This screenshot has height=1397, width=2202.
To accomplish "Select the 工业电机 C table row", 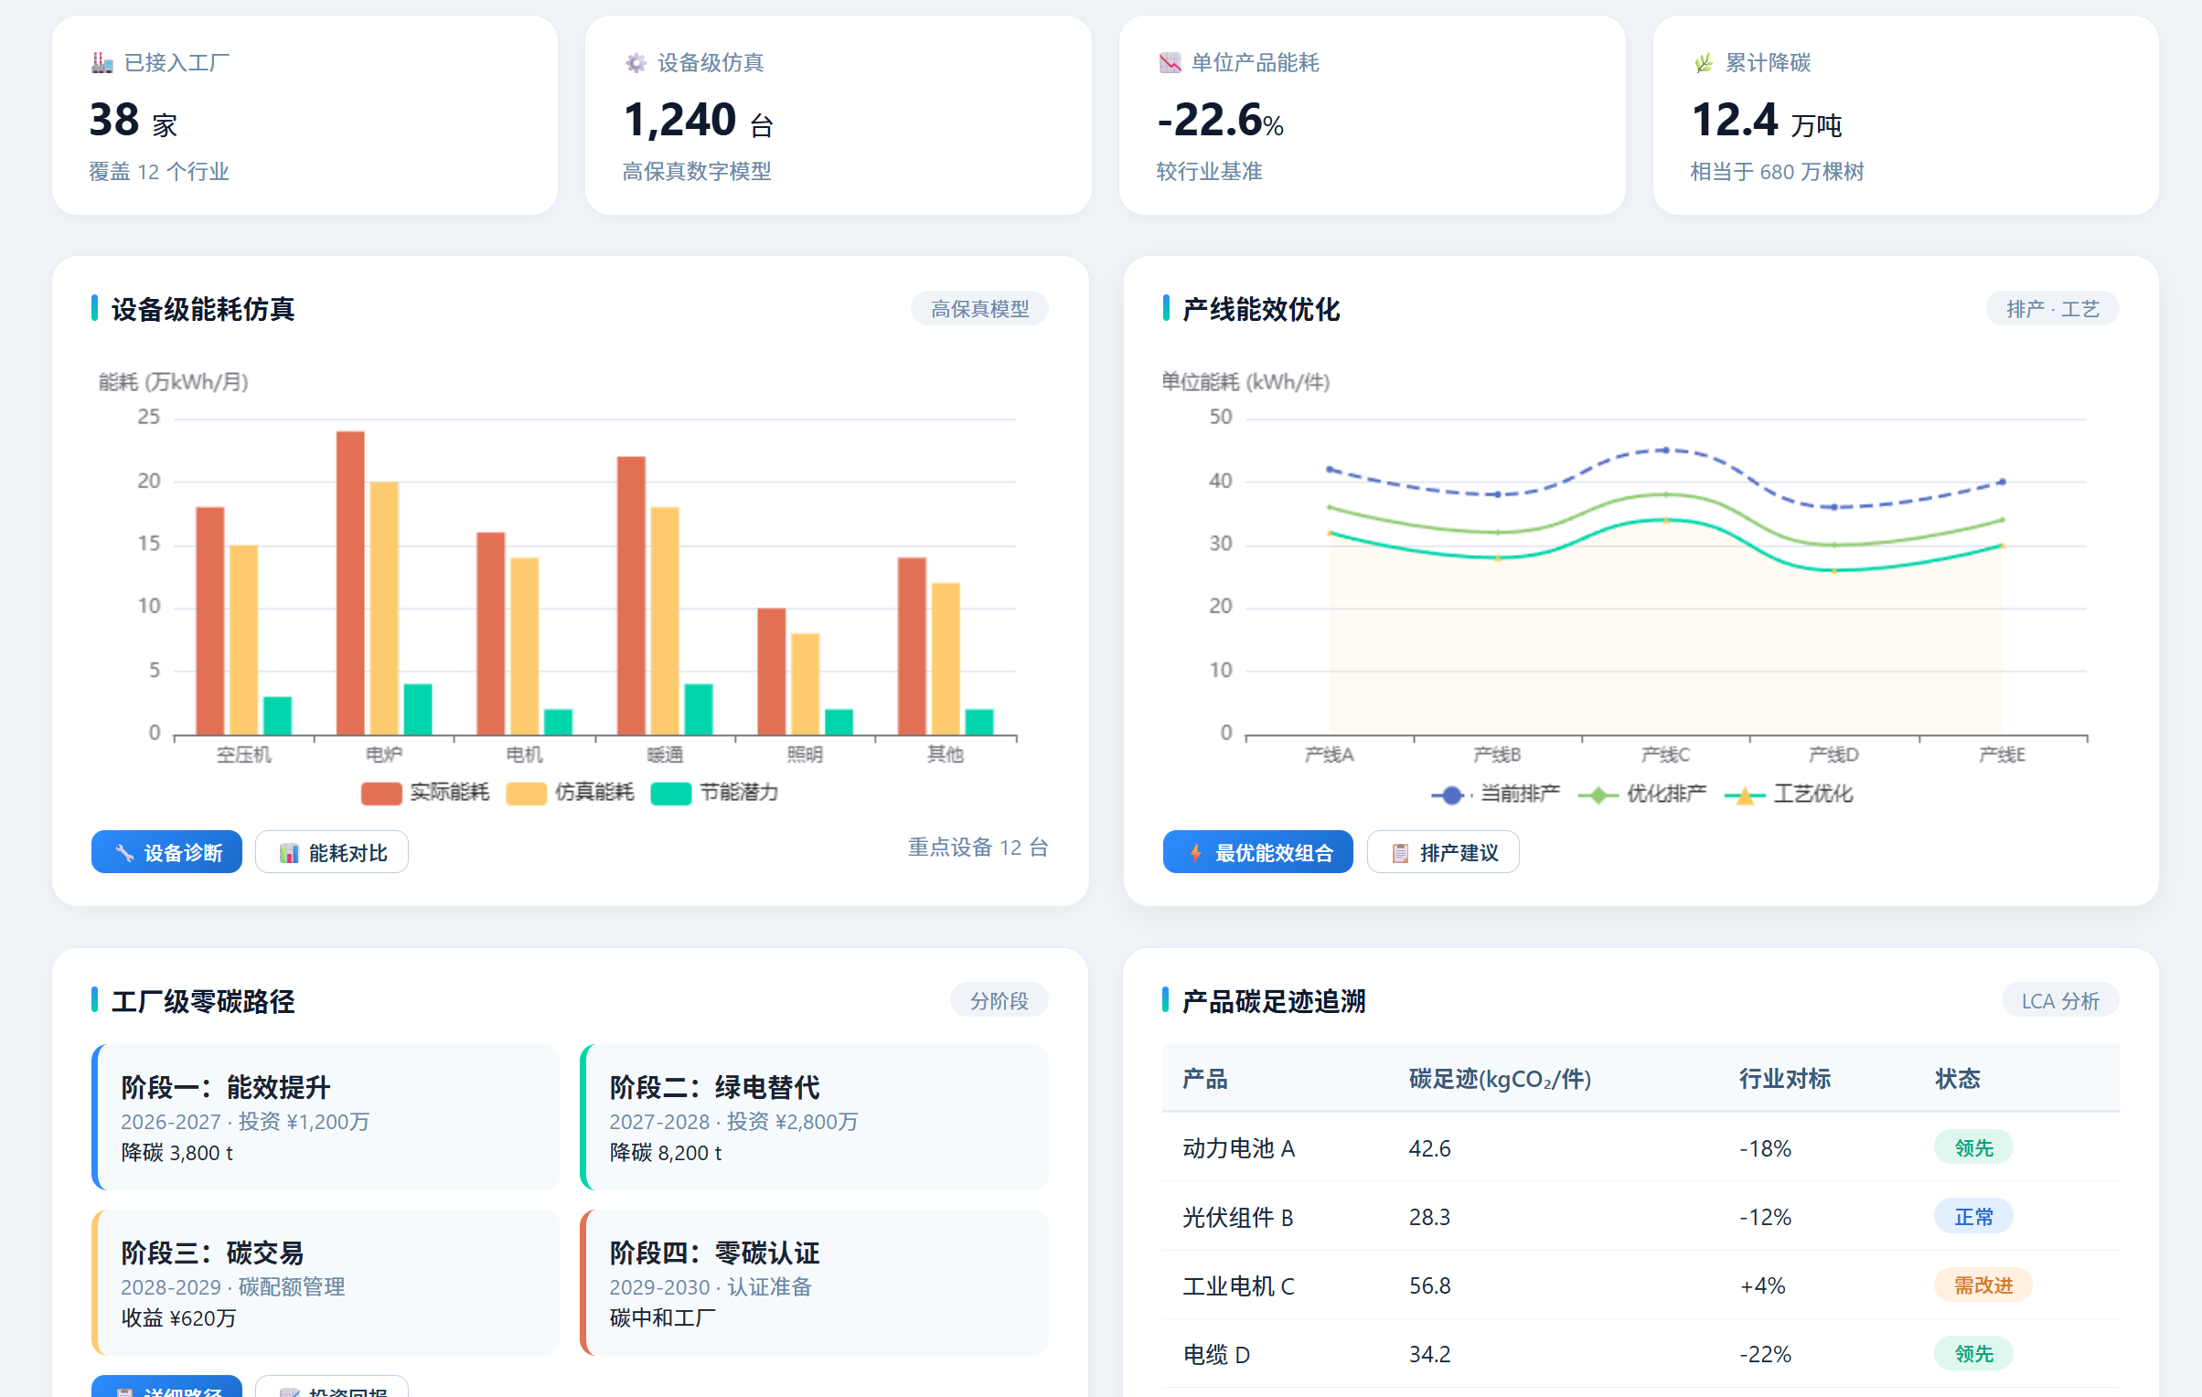I will [1641, 1285].
